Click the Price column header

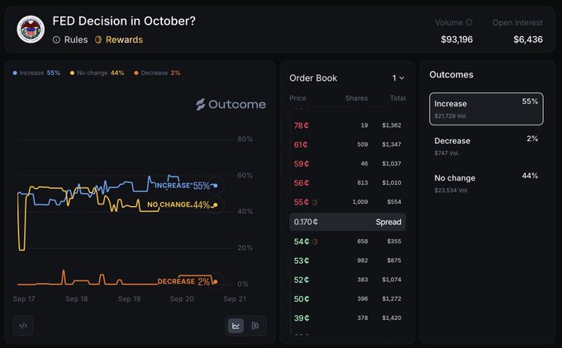[298, 98]
